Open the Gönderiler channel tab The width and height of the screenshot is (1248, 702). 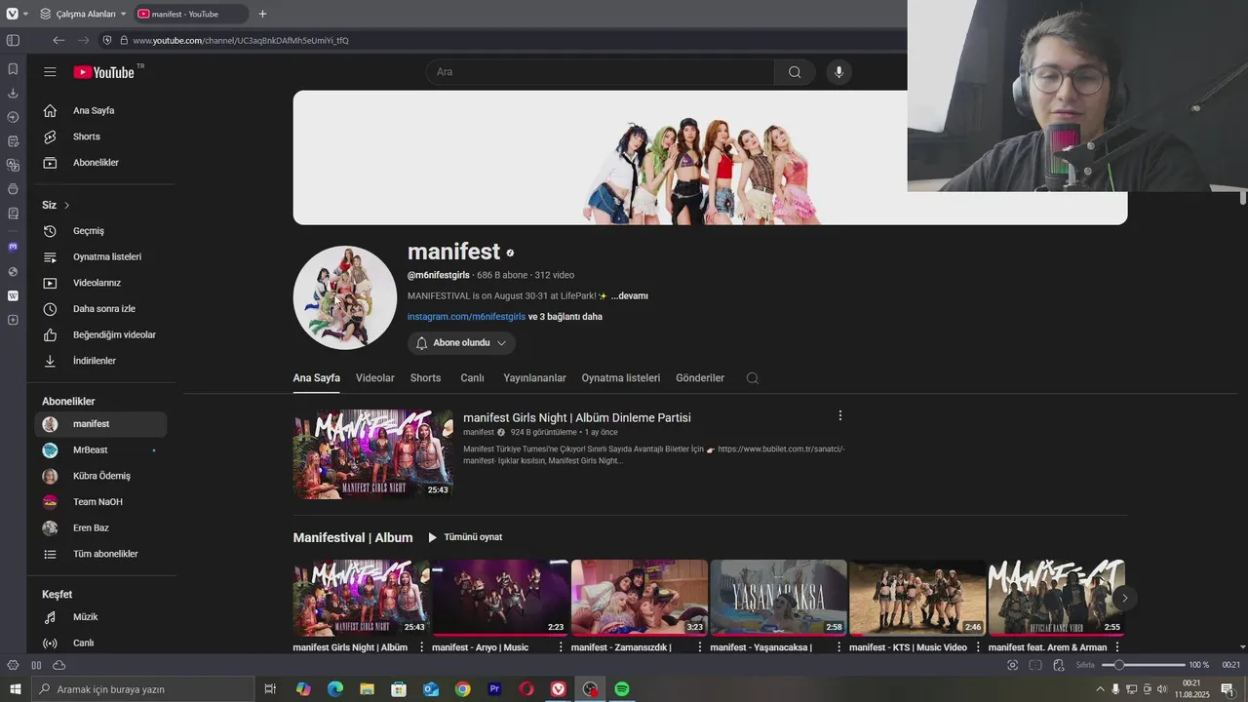click(x=700, y=378)
